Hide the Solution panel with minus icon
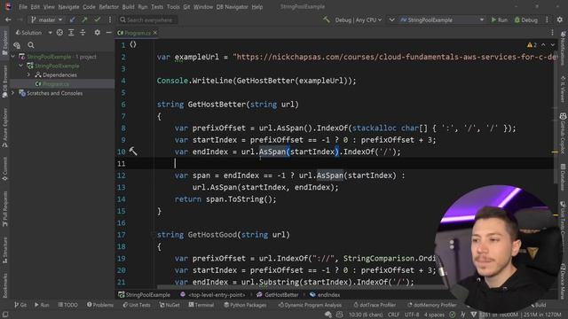568x319 pixels. (x=108, y=33)
